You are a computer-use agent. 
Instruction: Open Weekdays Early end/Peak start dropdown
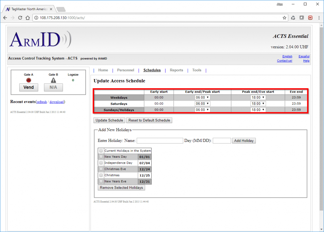click(x=202, y=97)
